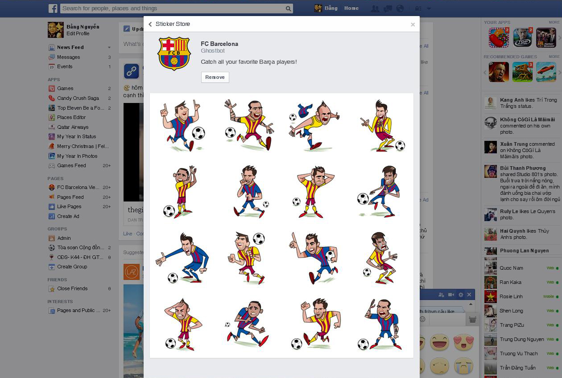Go to Home in the top bar
562x378 pixels.
(351, 8)
